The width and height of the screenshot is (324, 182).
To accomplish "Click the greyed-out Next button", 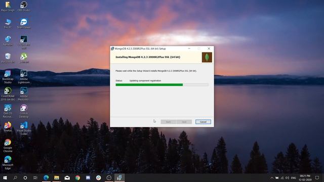I will tap(184, 122).
